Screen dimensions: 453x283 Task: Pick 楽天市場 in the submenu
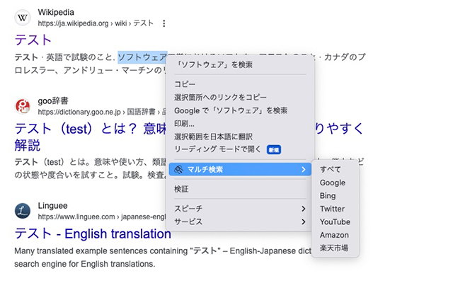[334, 248]
